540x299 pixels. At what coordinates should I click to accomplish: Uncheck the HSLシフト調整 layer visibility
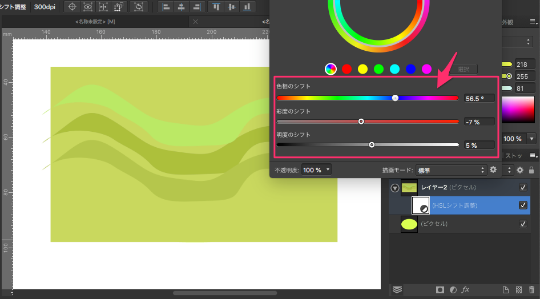coord(523,205)
